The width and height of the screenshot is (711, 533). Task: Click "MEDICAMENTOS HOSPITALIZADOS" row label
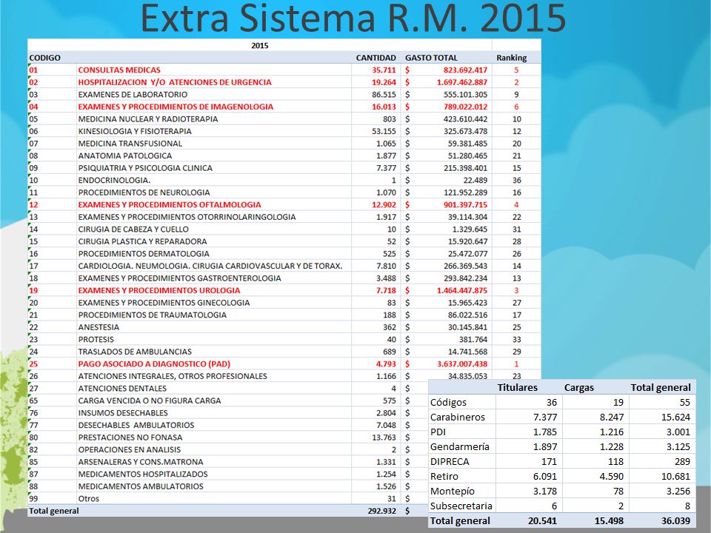point(143,474)
